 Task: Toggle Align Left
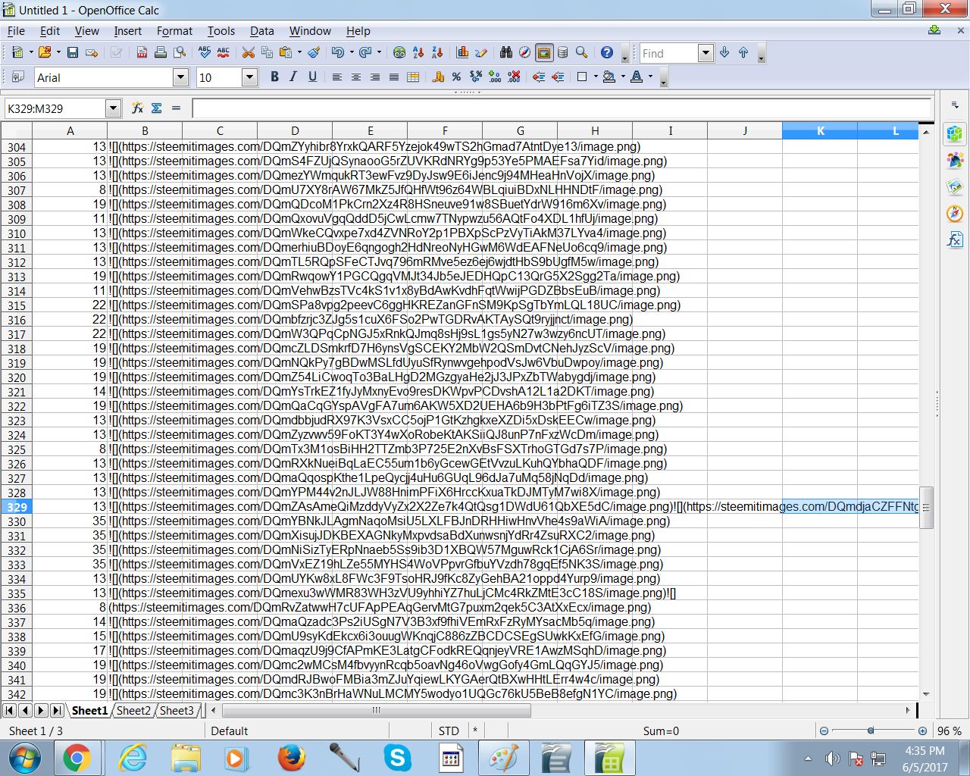tap(337, 77)
